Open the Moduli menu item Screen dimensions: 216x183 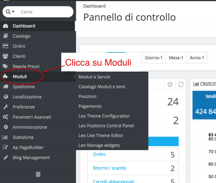[37, 77]
